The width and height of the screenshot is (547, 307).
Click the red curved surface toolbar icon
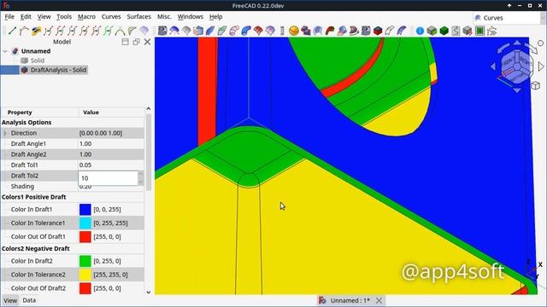258,31
